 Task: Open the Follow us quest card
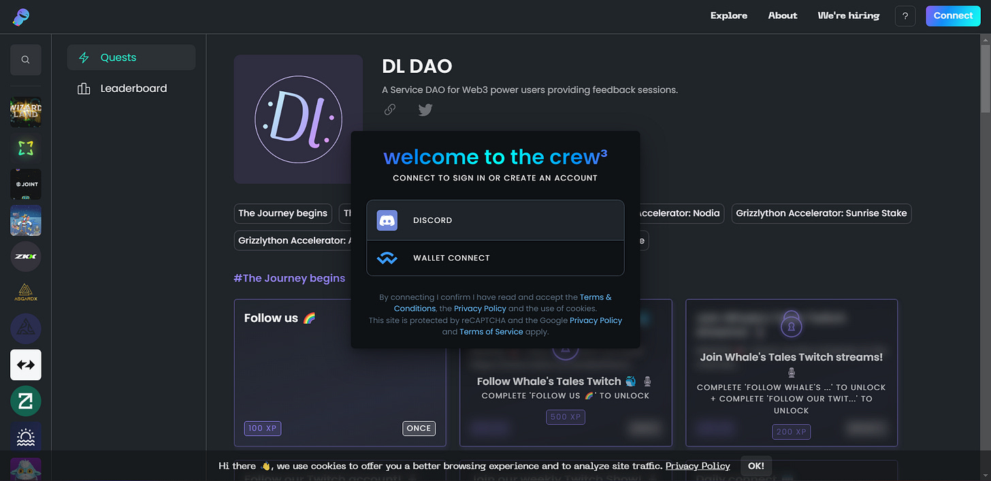coord(340,373)
